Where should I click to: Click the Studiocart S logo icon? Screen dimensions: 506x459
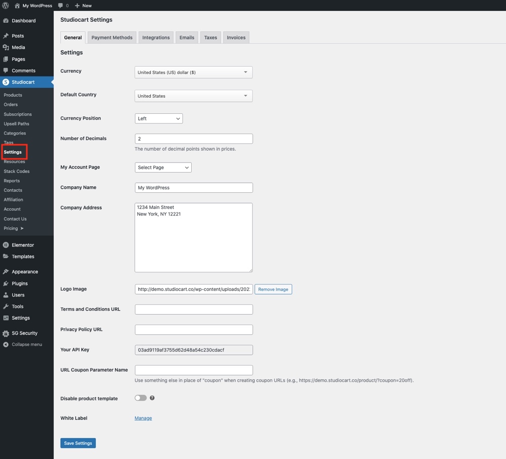(x=6, y=82)
